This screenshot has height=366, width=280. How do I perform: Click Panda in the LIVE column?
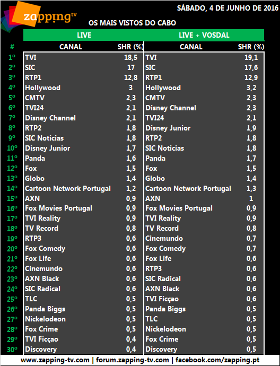(35, 158)
